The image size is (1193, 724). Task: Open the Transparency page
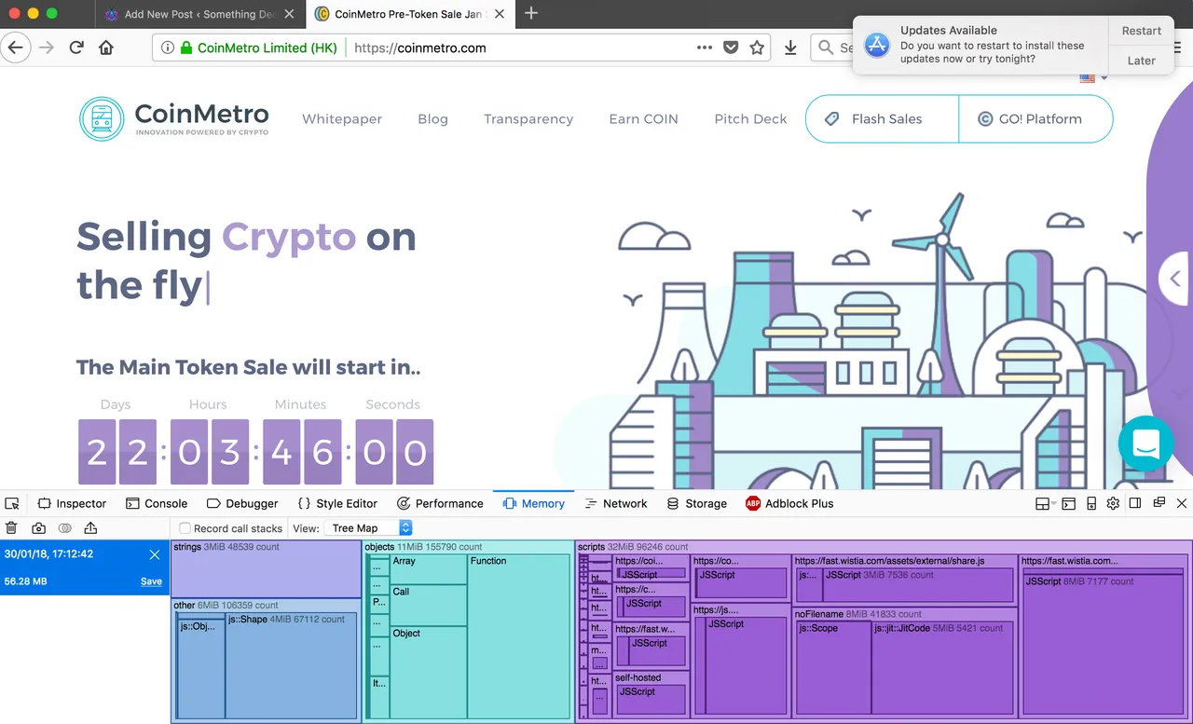(x=528, y=119)
